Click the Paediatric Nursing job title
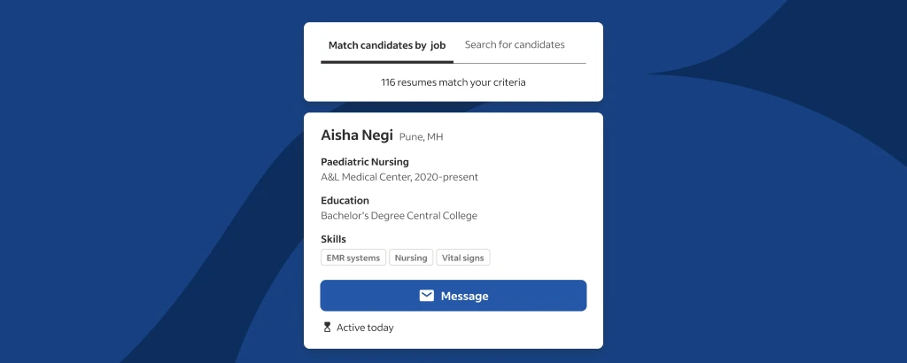The height and width of the screenshot is (363, 907). pyautogui.click(x=365, y=162)
